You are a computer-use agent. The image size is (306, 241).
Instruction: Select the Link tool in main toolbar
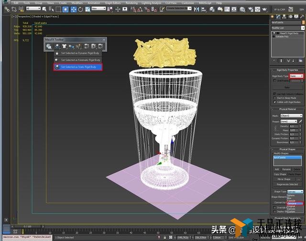point(7,9)
